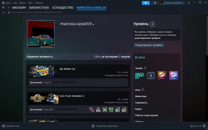View fourth Euro Truck achievement with green bar
Image resolution: width=208 pixels, height=130 pixels.
111,110
